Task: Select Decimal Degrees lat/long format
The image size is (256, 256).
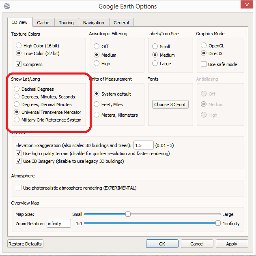Action: [x=17, y=89]
